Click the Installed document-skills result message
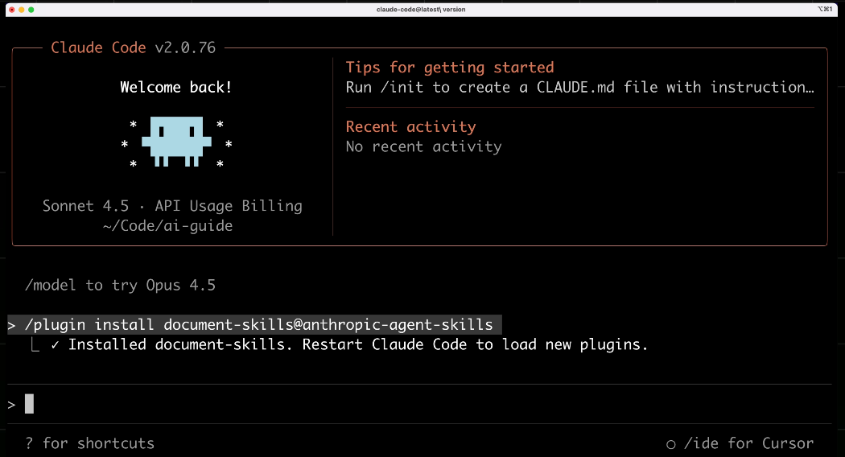The height and width of the screenshot is (457, 845). pyautogui.click(x=358, y=344)
